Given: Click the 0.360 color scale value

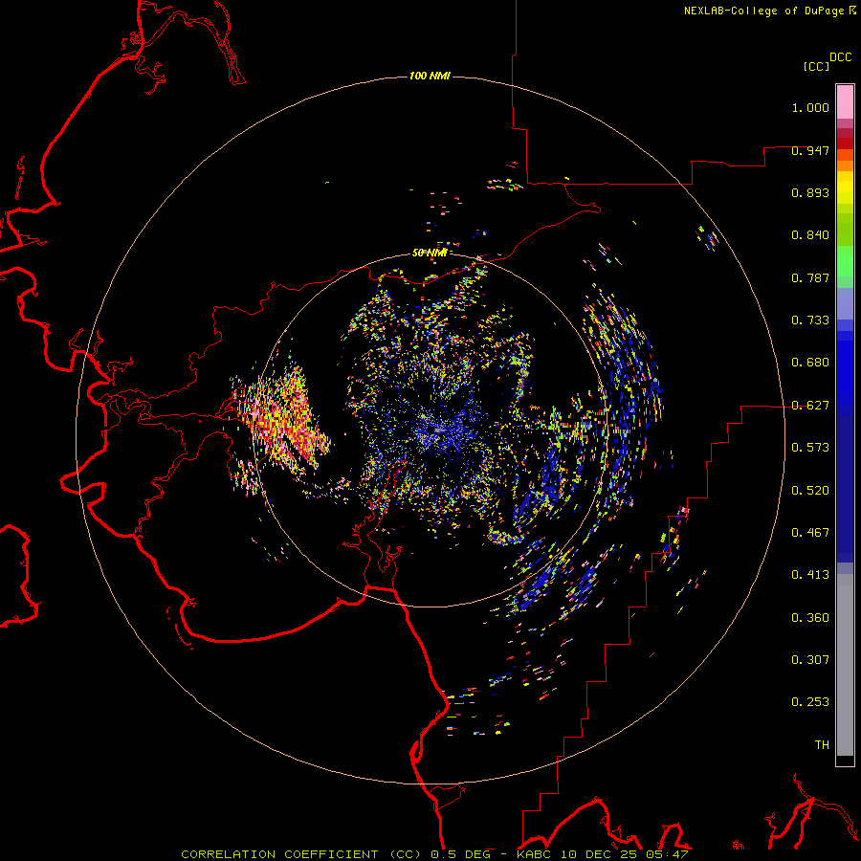Looking at the screenshot, I should pos(810,618).
